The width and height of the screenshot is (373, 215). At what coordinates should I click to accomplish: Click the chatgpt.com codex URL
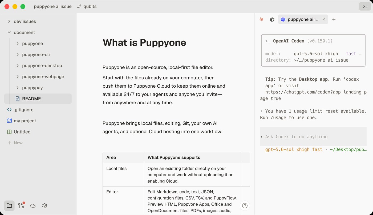point(313,95)
